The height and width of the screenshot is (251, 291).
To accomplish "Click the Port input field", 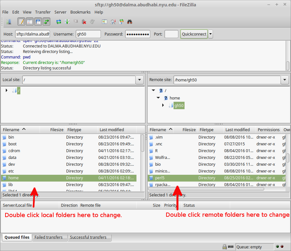I will pyautogui.click(x=171, y=34).
